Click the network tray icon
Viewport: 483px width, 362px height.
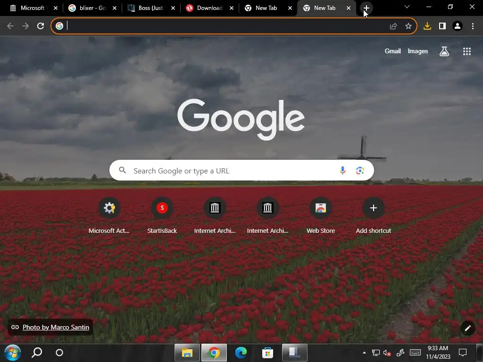[375, 353]
